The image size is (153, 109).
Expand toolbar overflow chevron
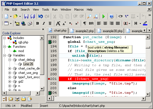click(149, 15)
